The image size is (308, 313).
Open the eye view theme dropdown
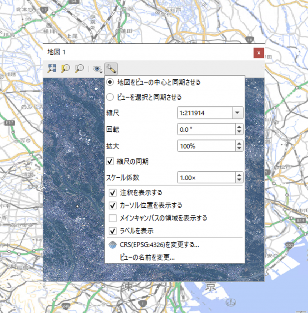coord(97,69)
